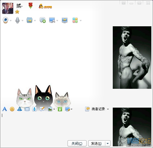This screenshot has width=153, height=148.
Task: Expand the 消息记录 dropdown arrow
Action: coord(108,109)
